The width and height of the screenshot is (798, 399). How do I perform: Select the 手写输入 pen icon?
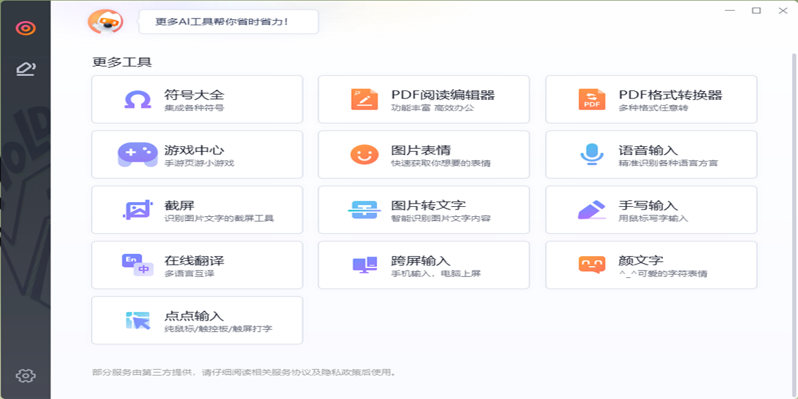point(591,209)
